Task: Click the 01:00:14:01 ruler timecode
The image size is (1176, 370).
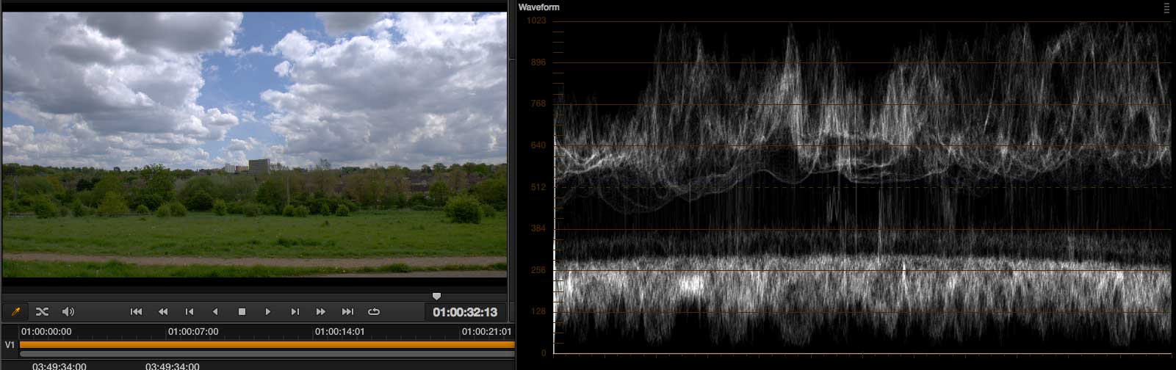Action: coord(341,332)
